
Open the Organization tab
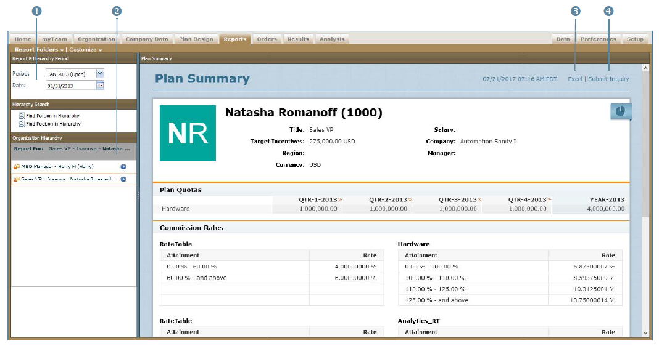tap(96, 39)
